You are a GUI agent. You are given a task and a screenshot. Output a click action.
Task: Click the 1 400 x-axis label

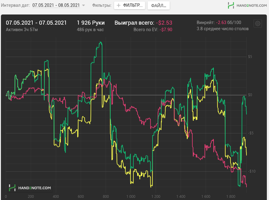pos(181,197)
